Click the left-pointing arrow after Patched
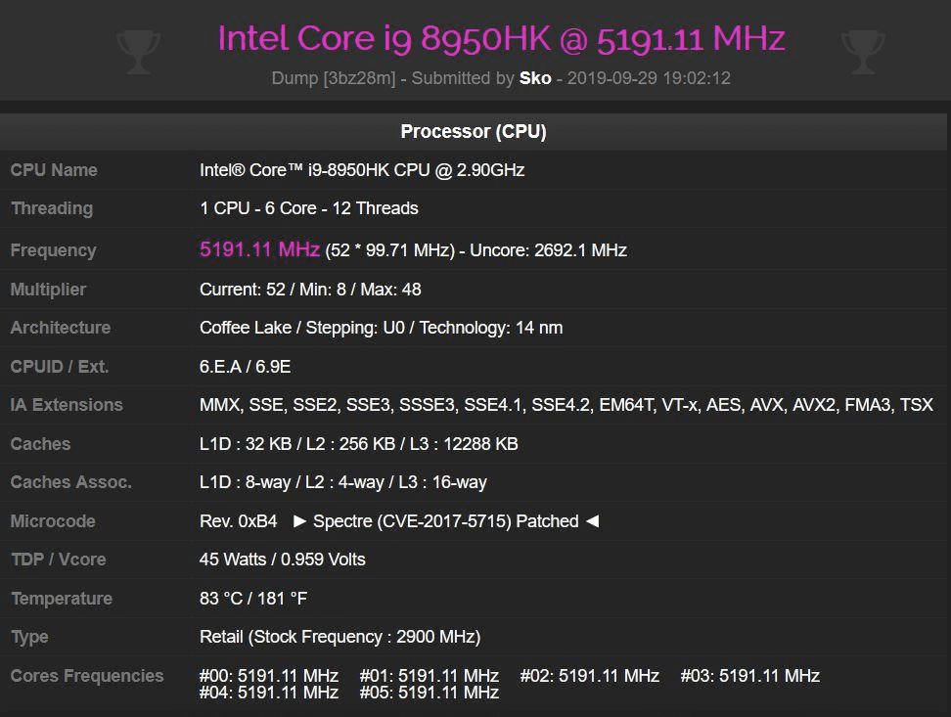Screen dimensions: 951x717 (593, 521)
